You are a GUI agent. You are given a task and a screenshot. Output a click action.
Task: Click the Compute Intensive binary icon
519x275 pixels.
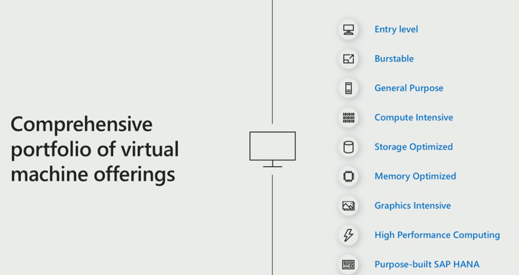[348, 118]
